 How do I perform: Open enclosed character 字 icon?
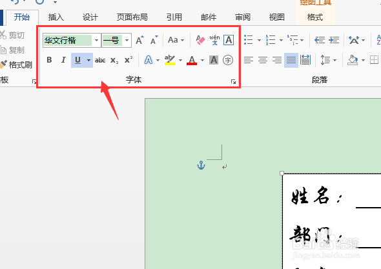228,60
